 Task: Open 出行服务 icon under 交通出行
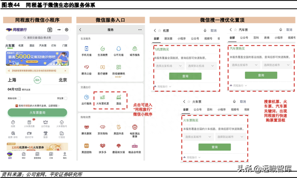pyautogui.click(x=87, y=97)
